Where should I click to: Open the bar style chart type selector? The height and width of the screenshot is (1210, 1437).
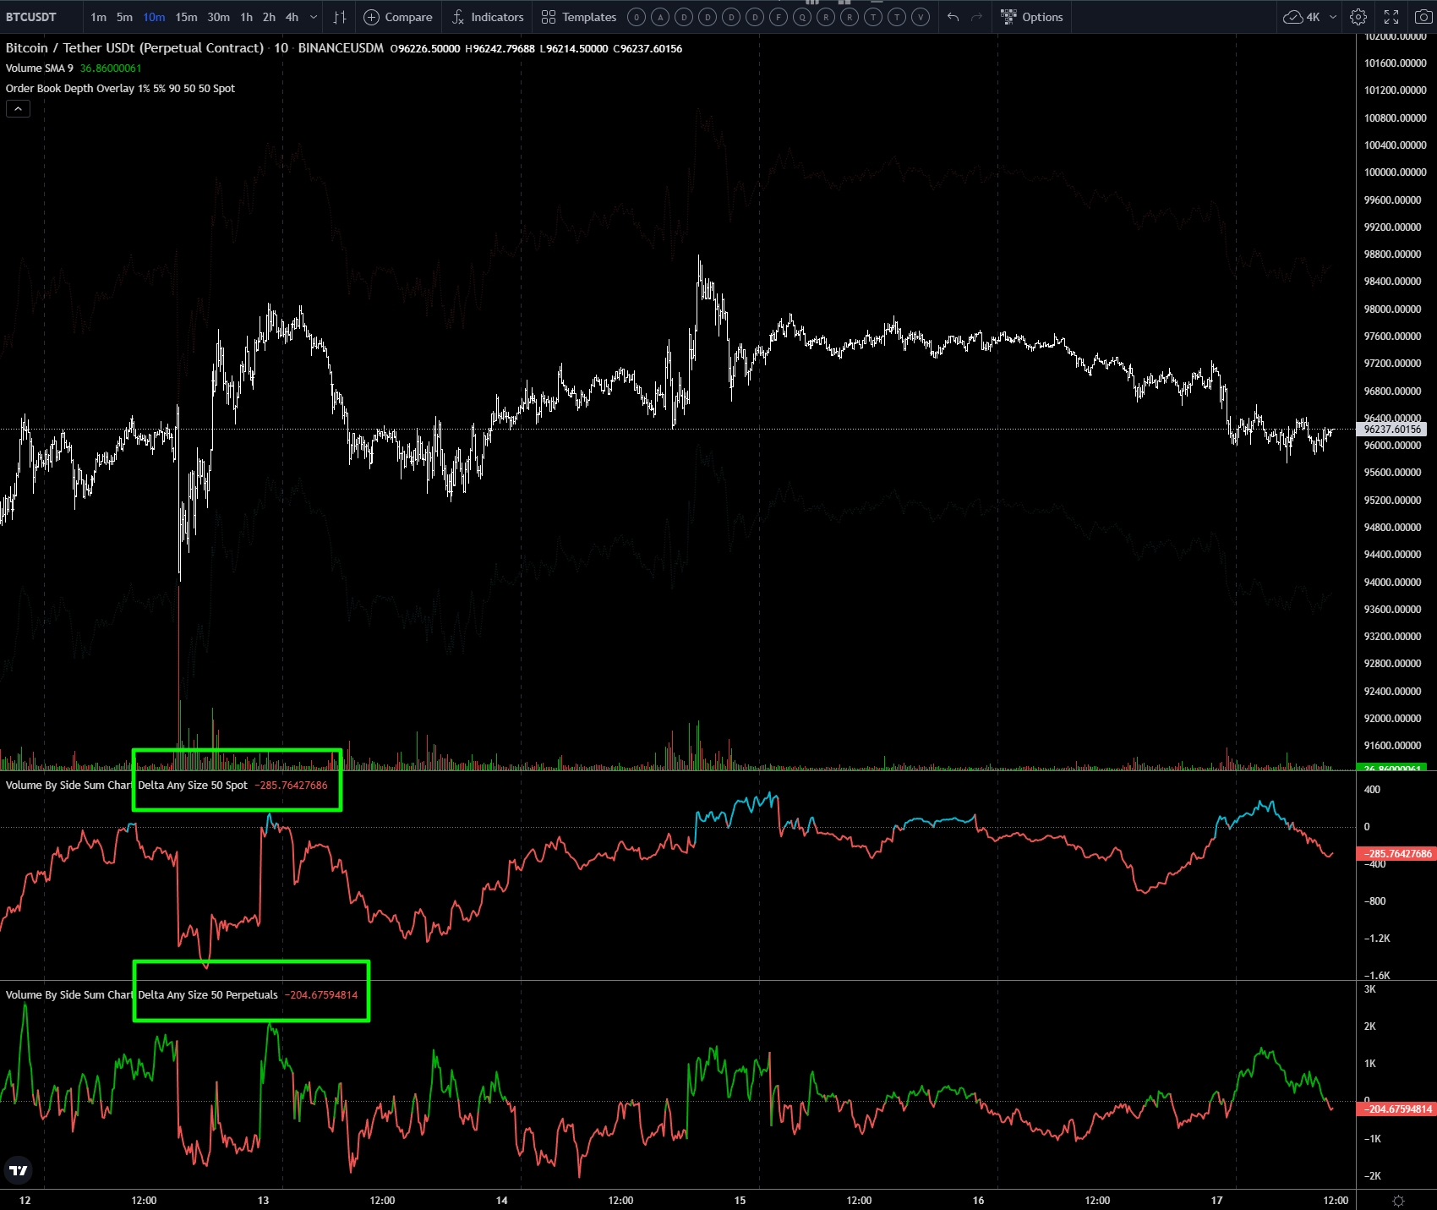point(340,17)
